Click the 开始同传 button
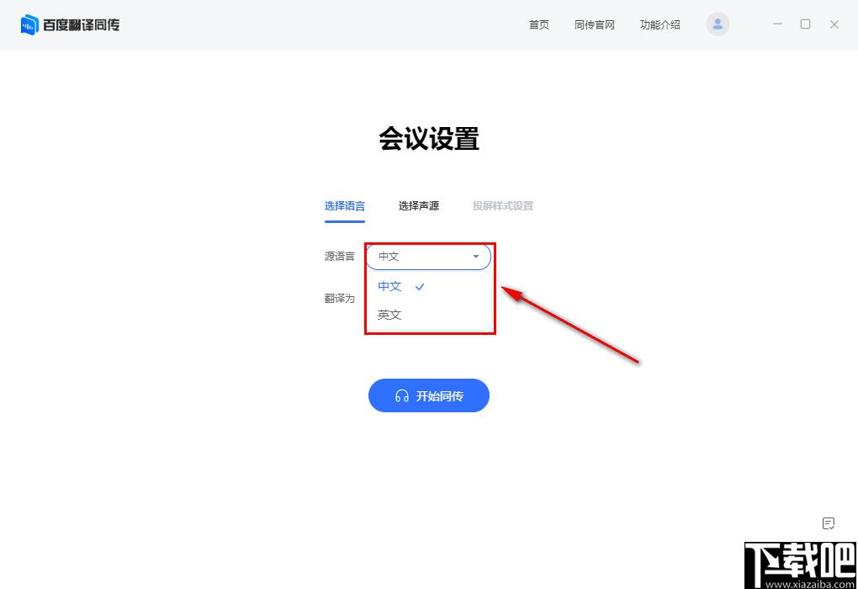Screen dimensions: 858x589 [428, 395]
